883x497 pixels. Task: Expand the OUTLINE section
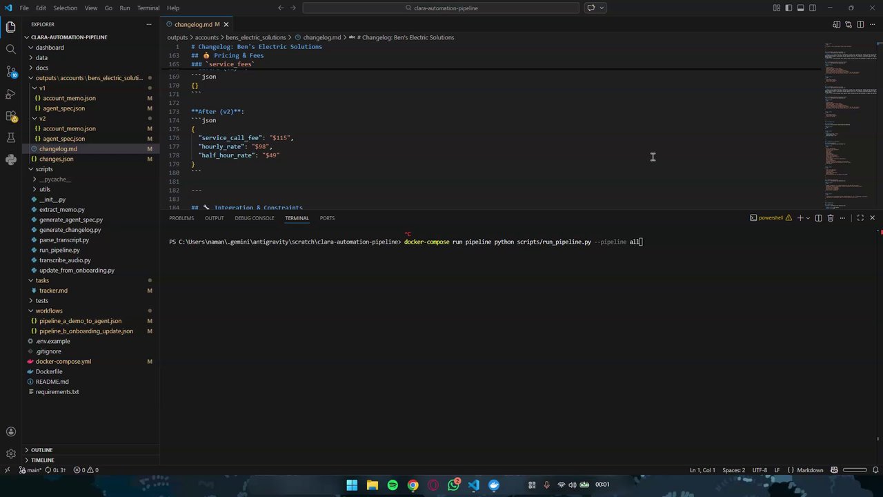coord(91,450)
